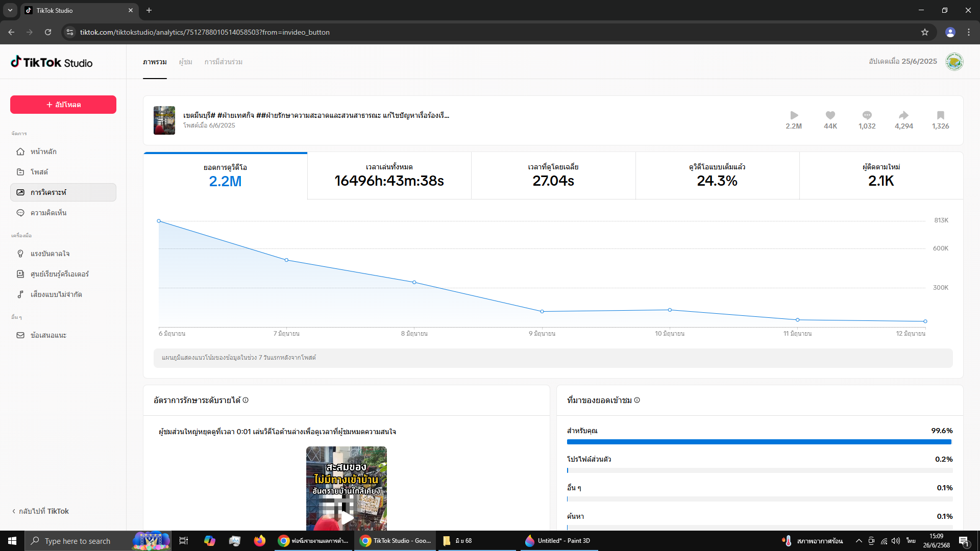The height and width of the screenshot is (551, 980).
Task: Select the ผู้ติดตามใหม่ metric card
Action: (x=881, y=176)
